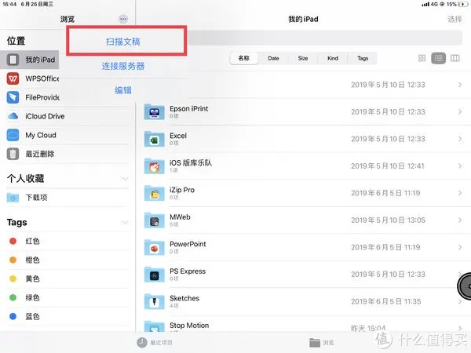This screenshot has height=353, width=471.
Task: Open the Excel folder icon
Action: pyautogui.click(x=155, y=139)
